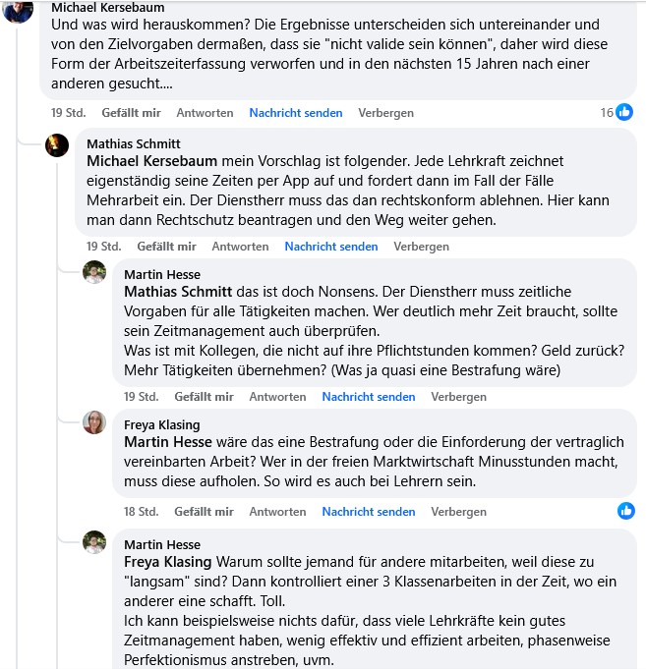Toggle "Gefällt mir" on Mathias Schmitt's reply
Image resolution: width=646 pixels, height=669 pixels.
point(167,247)
